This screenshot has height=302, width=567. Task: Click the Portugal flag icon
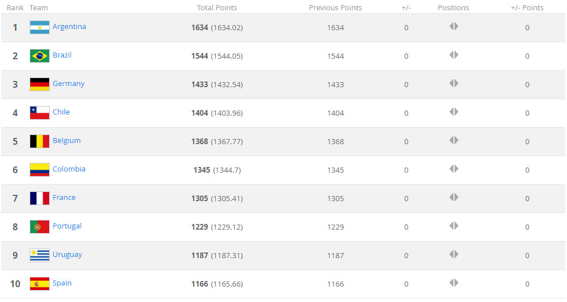pyautogui.click(x=39, y=227)
